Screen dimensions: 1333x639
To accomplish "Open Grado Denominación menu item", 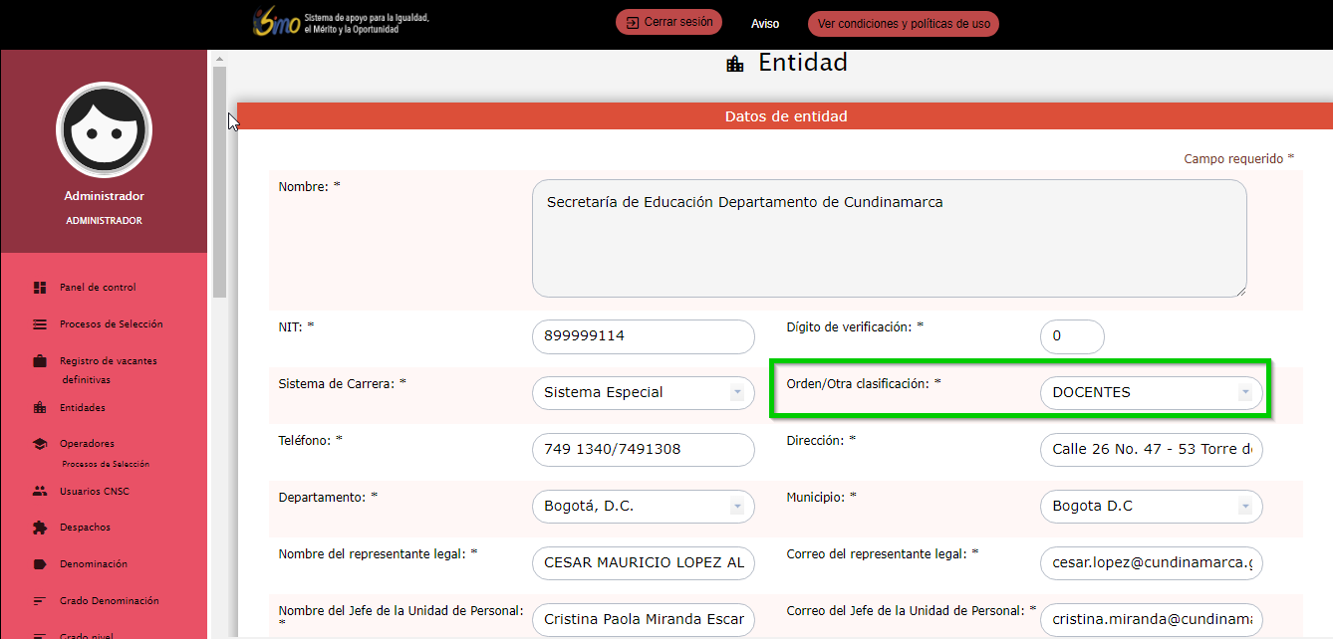I will coord(109,601).
